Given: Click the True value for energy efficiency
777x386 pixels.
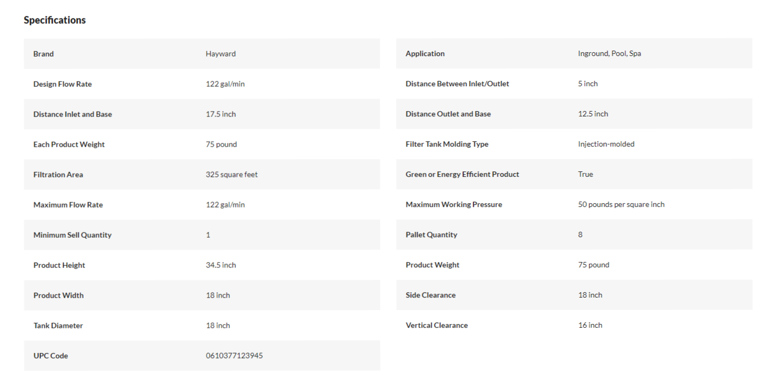Looking at the screenshot, I should point(585,175).
